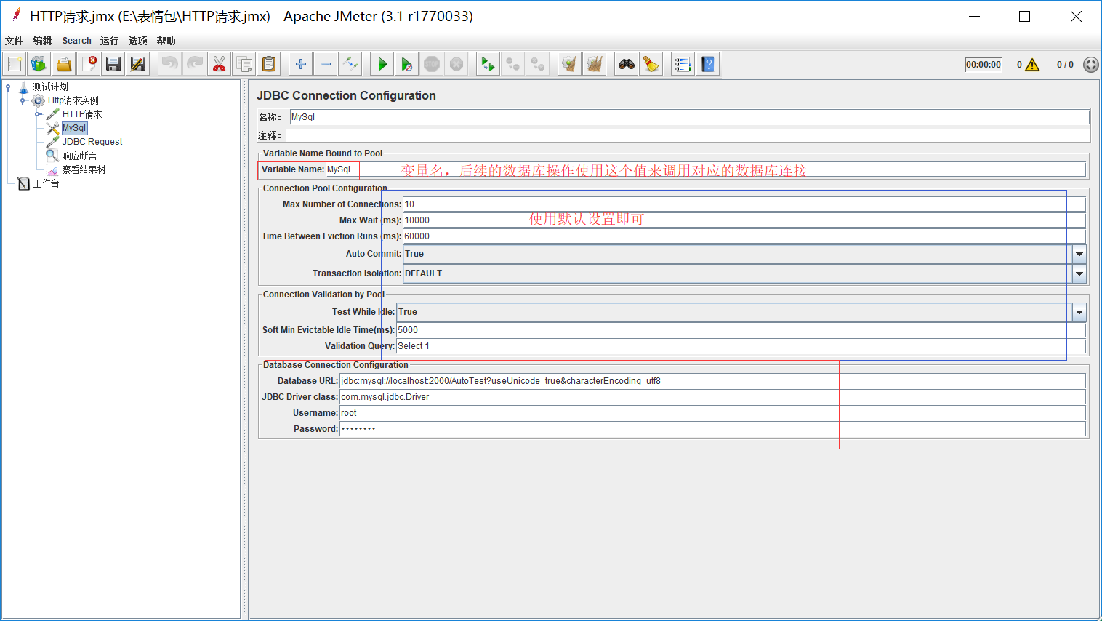
Task: Click the Validation Query field
Action: [x=741, y=346]
